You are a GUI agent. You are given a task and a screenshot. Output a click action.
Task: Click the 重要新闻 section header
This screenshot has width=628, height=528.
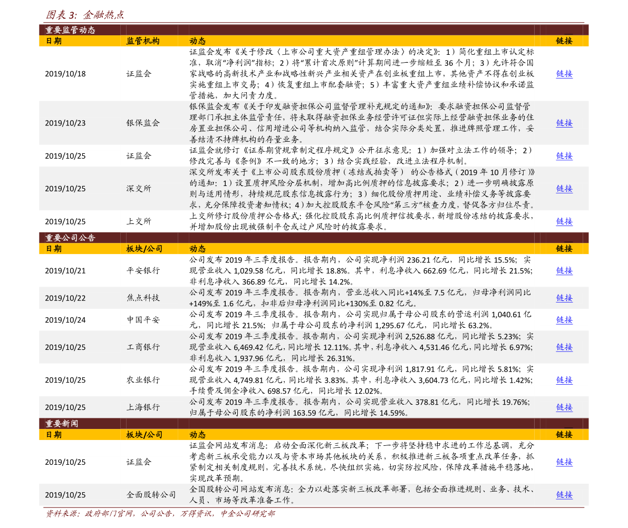coord(62,424)
